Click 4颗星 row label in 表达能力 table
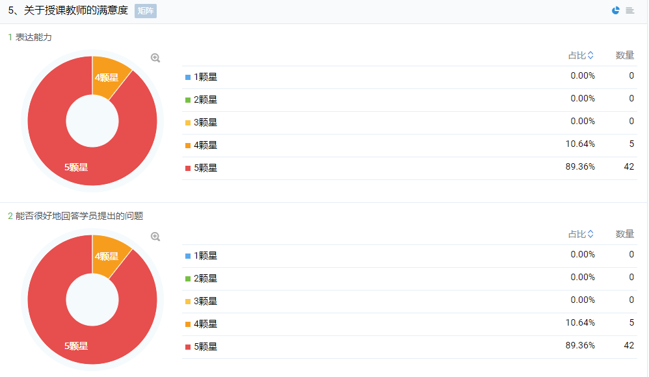 tap(205, 145)
